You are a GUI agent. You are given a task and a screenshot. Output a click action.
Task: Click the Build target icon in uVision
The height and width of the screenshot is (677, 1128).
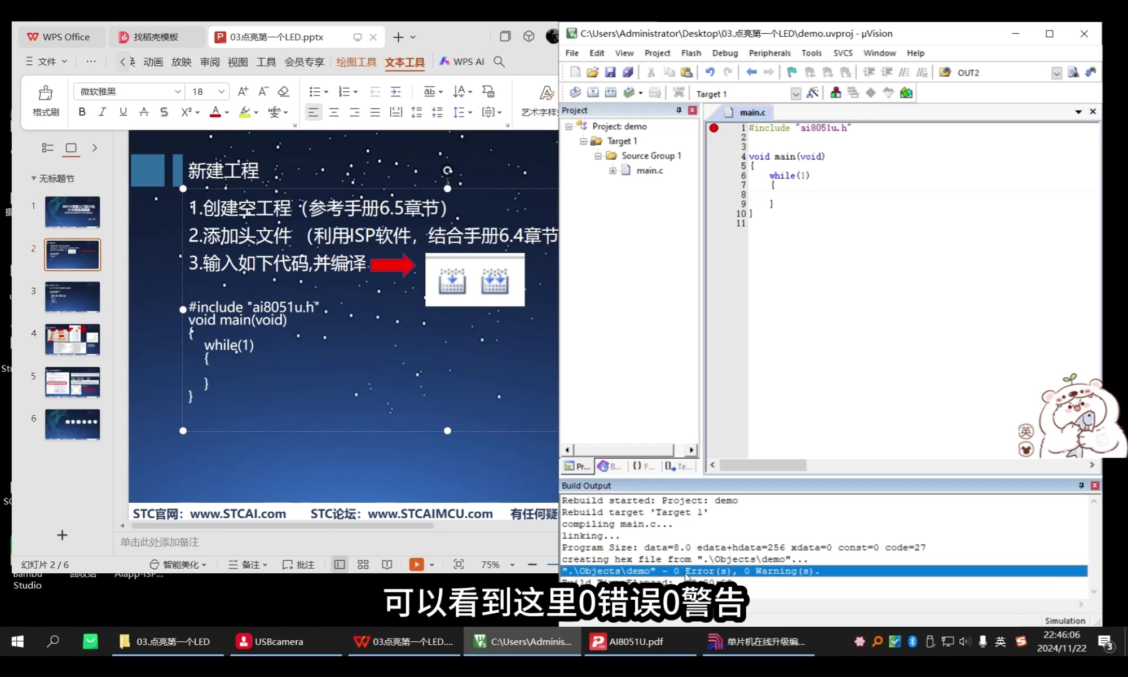[593, 93]
